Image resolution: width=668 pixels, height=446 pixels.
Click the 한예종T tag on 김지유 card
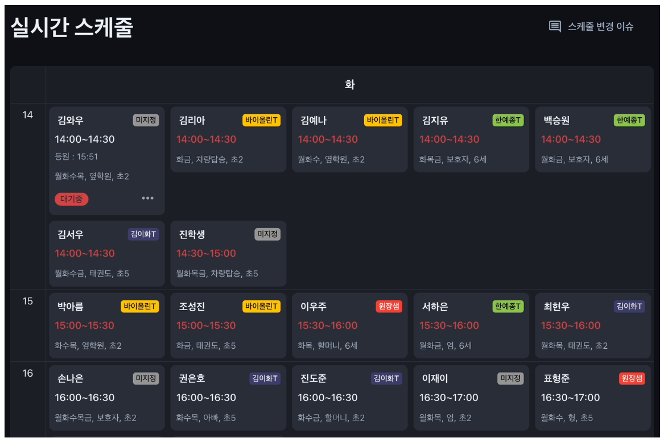click(508, 120)
